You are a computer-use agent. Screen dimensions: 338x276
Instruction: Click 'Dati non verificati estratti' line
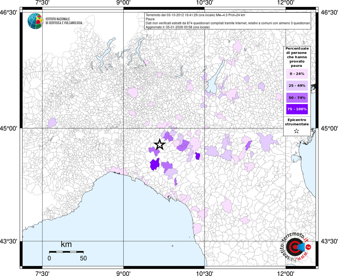click(228, 23)
